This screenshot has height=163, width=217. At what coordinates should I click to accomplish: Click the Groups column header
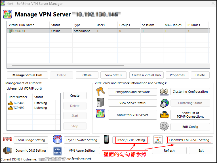coord(129,25)
